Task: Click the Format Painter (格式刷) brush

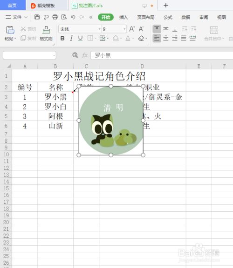Action: tap(46, 30)
